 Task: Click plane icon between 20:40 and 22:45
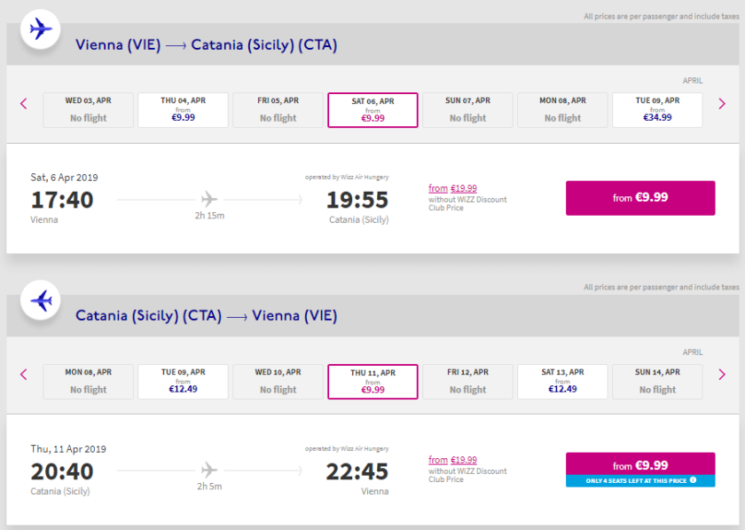pos(209,470)
